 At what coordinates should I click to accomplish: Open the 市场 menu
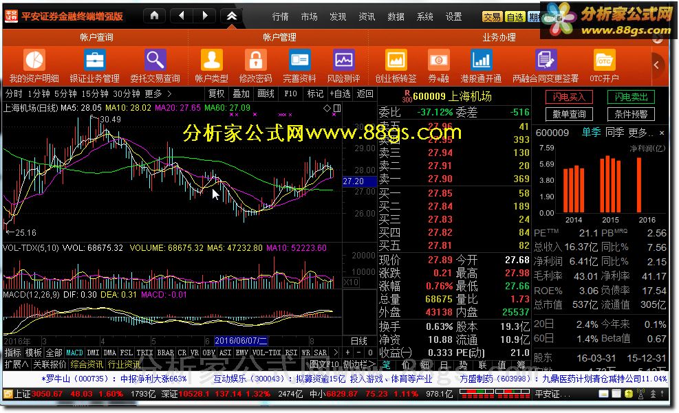click(309, 16)
